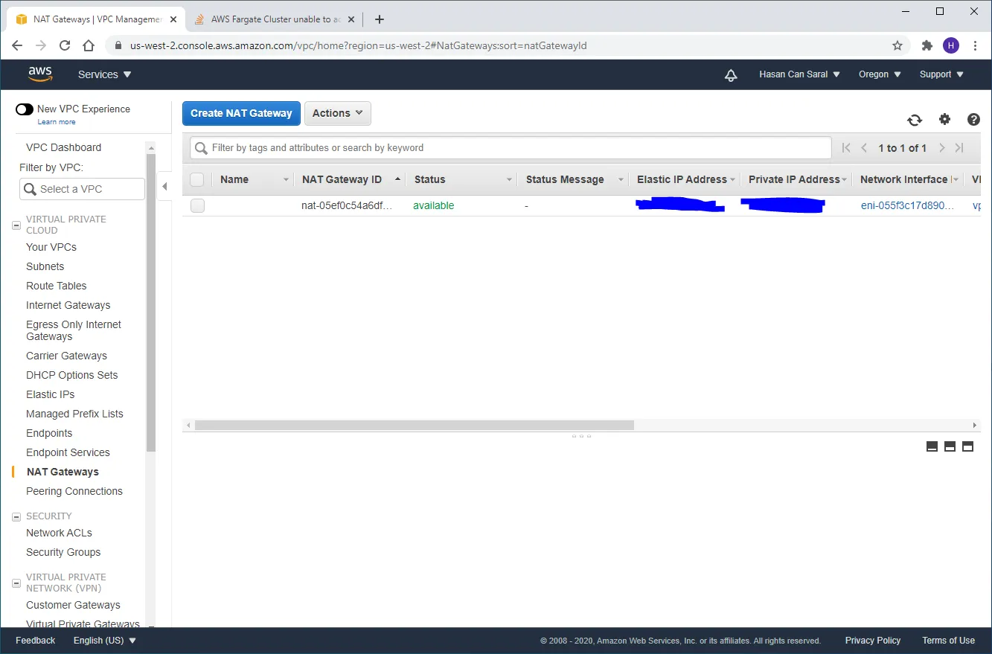
Task: Open the Oregon region selector
Action: (x=880, y=74)
